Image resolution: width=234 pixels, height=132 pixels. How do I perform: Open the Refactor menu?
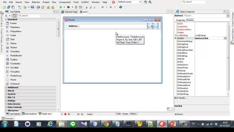click(x=36, y=2)
